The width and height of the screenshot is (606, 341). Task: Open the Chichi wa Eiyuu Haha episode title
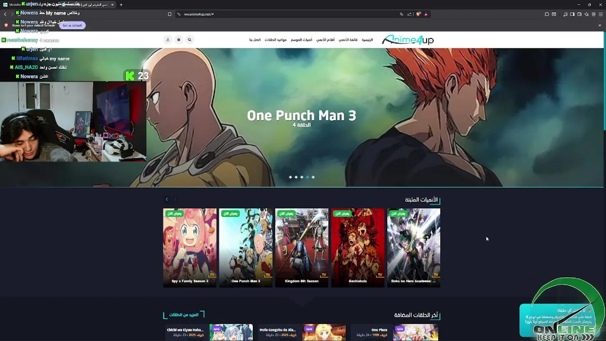185,330
